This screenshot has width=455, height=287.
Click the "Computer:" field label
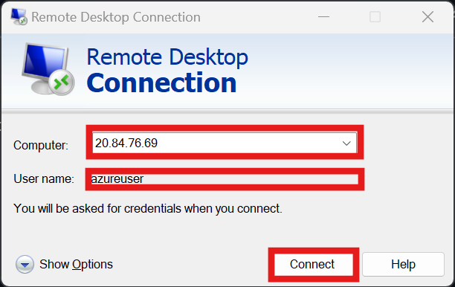41,145
